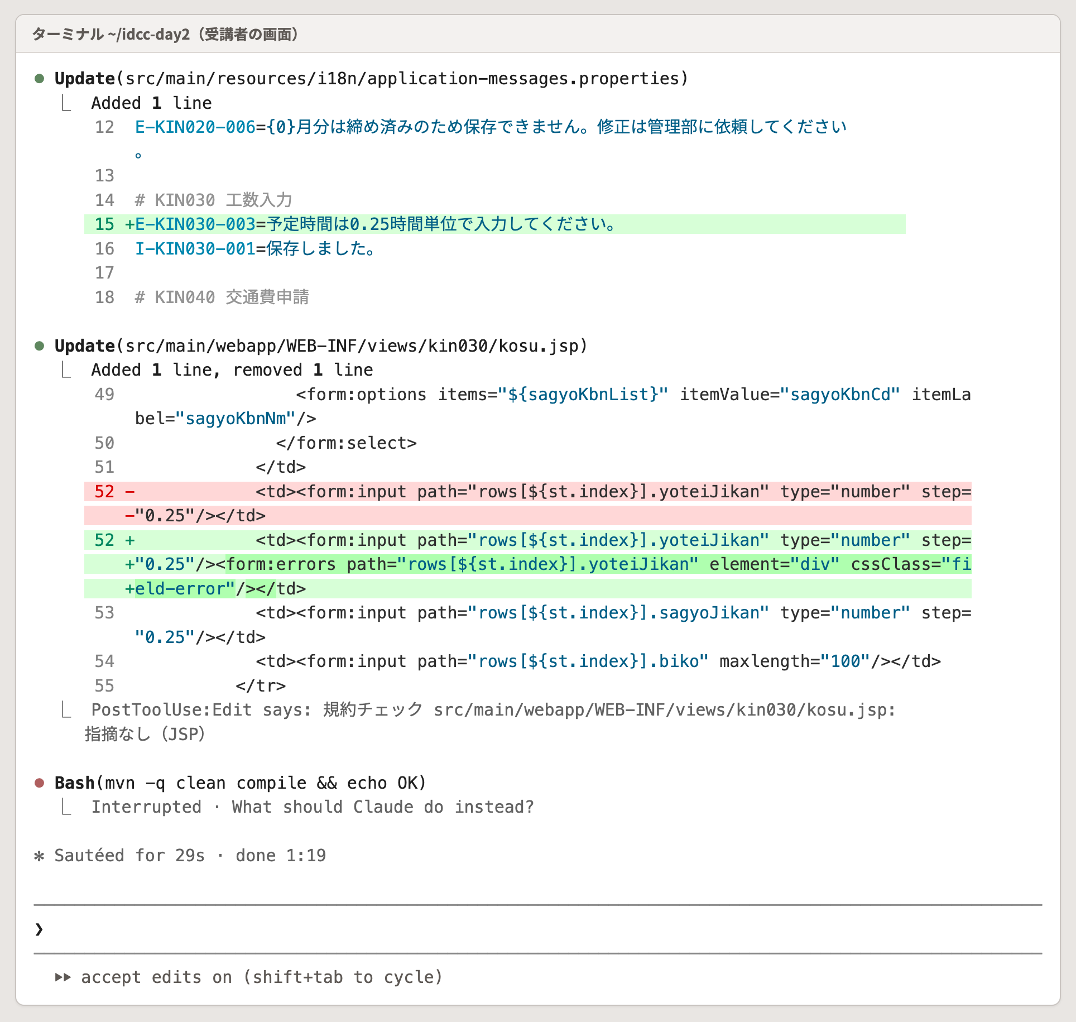Click comment '# KIN030 工数入力' on line 14
Screen dimensions: 1076x1022
coord(214,200)
